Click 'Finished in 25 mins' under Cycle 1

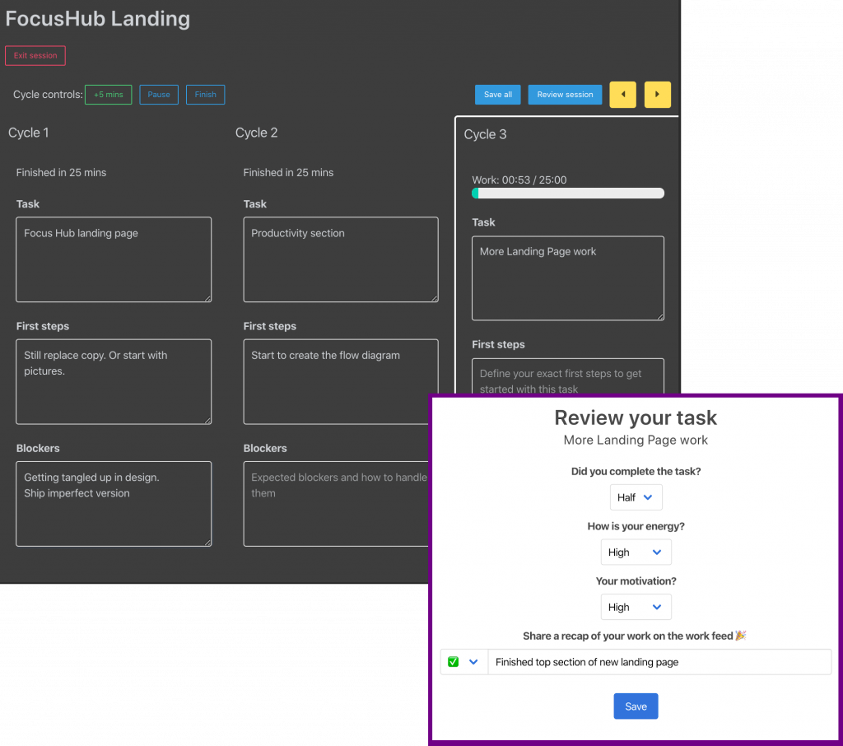pyautogui.click(x=61, y=173)
